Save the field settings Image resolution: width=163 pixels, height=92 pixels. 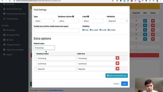pos(125,84)
